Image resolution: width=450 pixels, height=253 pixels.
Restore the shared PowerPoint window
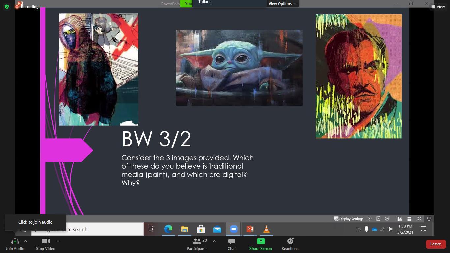[411, 4]
